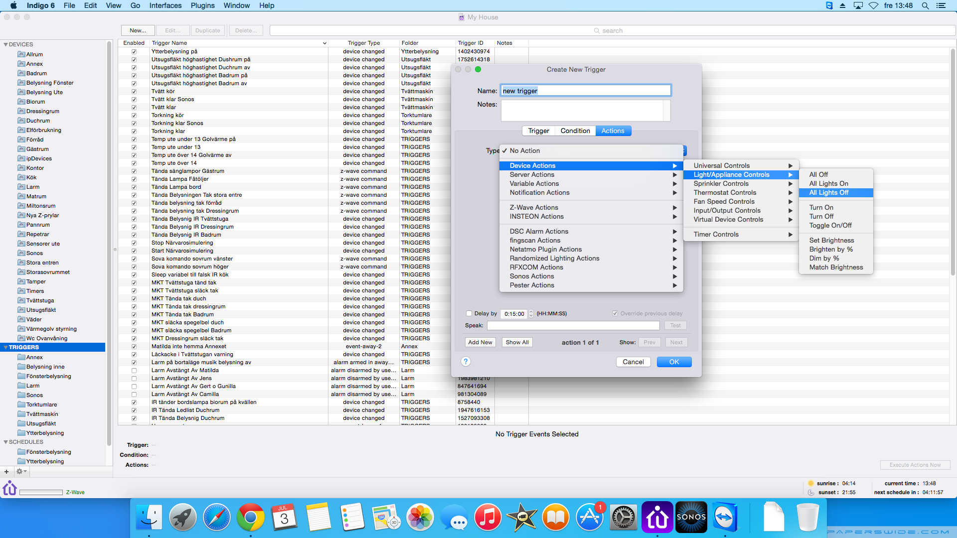The width and height of the screenshot is (957, 538).
Task: Toggle the 'Delay by' checkbox in trigger dialog
Action: point(469,313)
